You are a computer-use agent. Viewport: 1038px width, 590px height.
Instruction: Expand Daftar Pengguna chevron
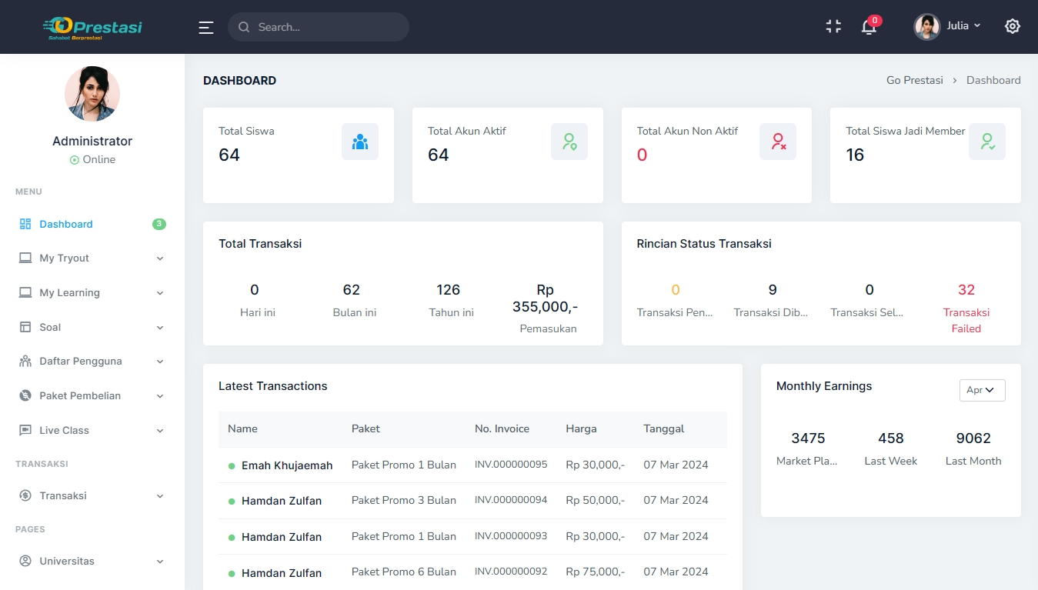point(160,362)
